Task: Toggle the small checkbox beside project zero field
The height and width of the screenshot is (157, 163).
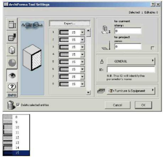Action: [x=152, y=48]
